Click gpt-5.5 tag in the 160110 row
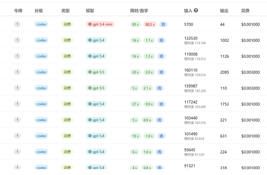Viewport: 267px width, 175px height. 96,72
